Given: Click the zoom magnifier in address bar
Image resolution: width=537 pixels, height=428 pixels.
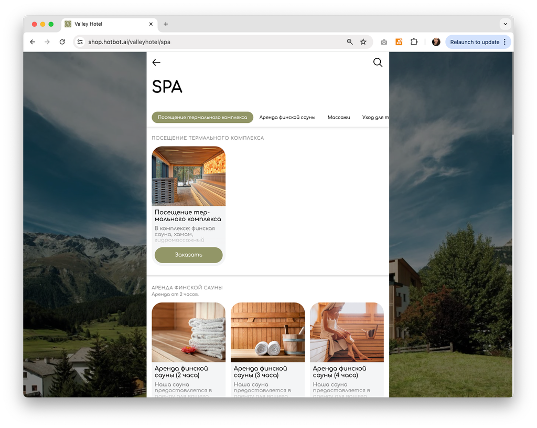Looking at the screenshot, I should [x=350, y=42].
